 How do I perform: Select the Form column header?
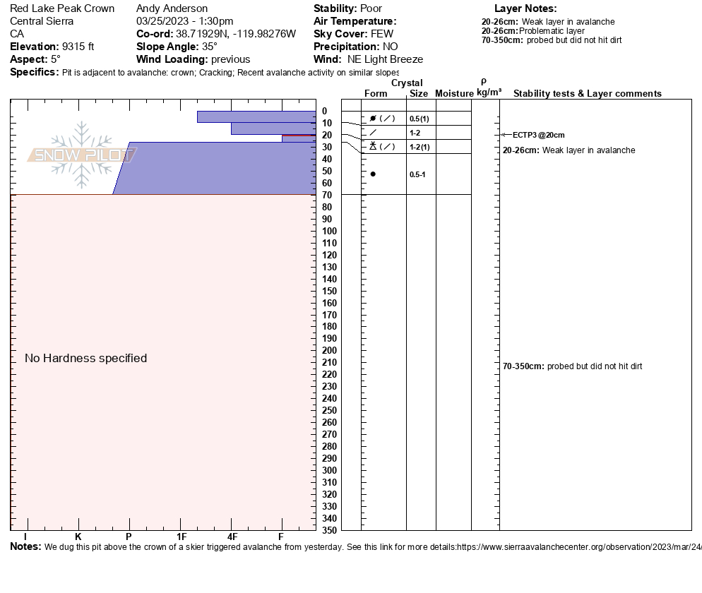pos(376,93)
